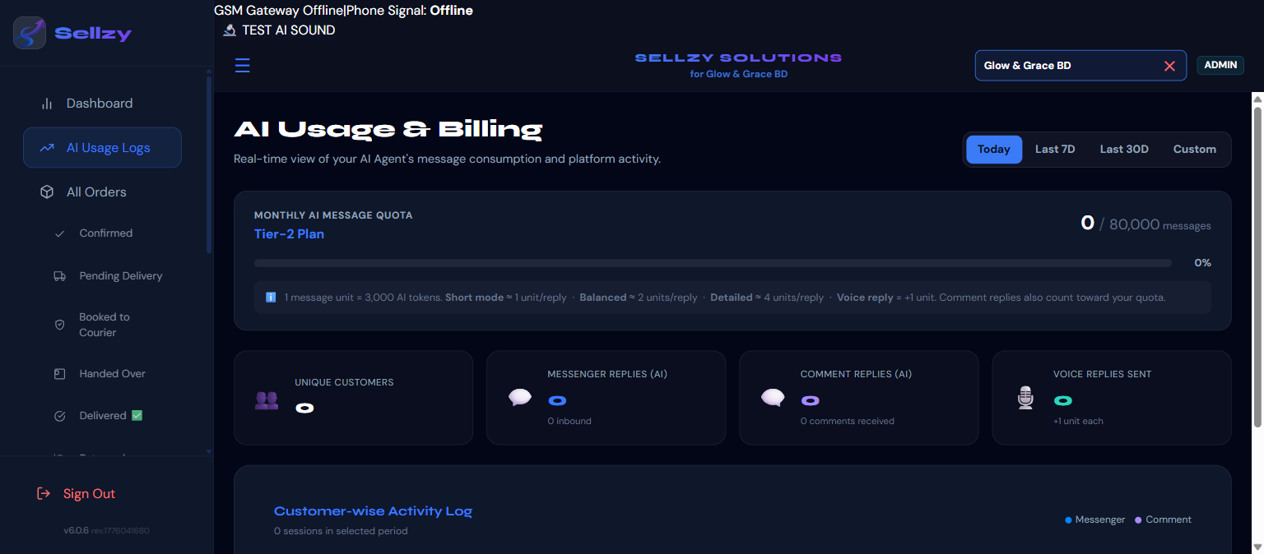Click the blue Messenger legend dot
This screenshot has width=1264, height=554.
1068,520
